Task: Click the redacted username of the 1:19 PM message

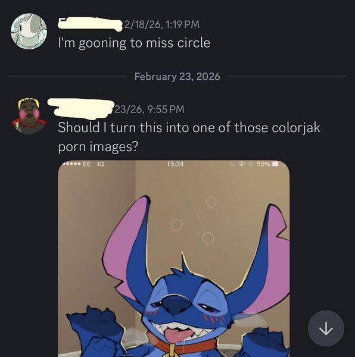Action: 90,24
